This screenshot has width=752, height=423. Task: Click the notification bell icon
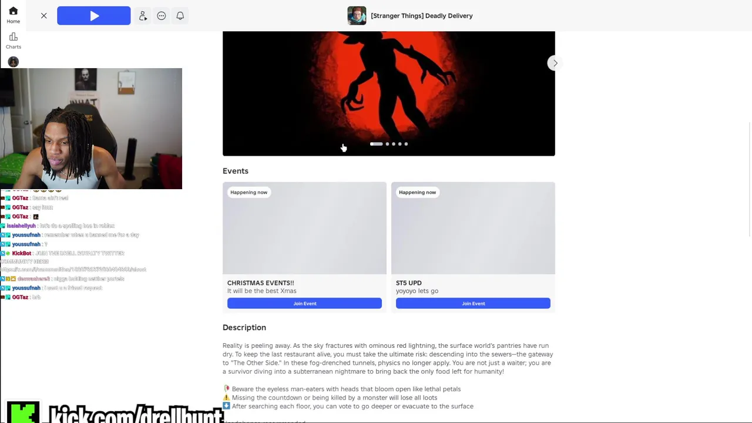click(180, 16)
